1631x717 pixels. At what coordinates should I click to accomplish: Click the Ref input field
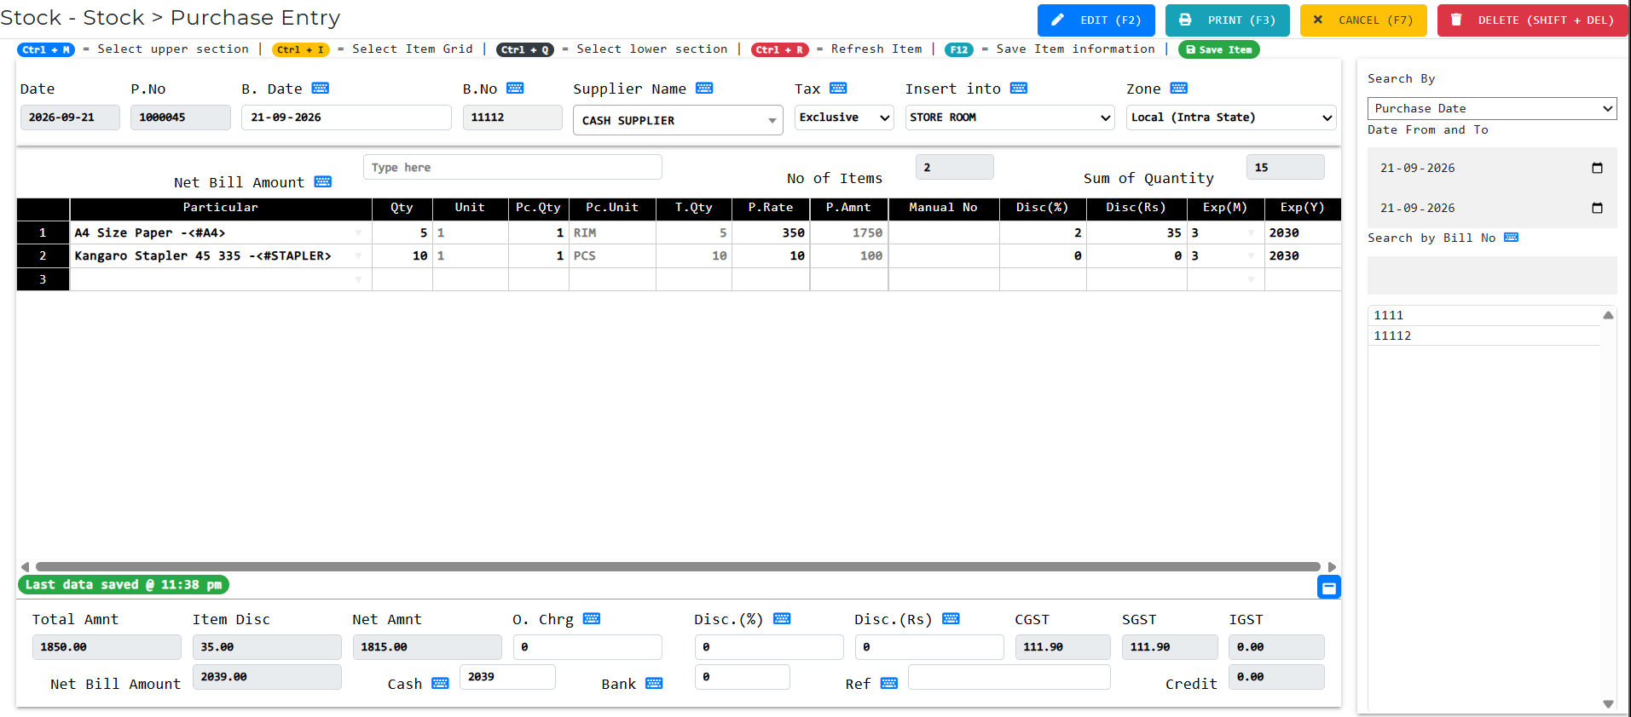[1009, 677]
